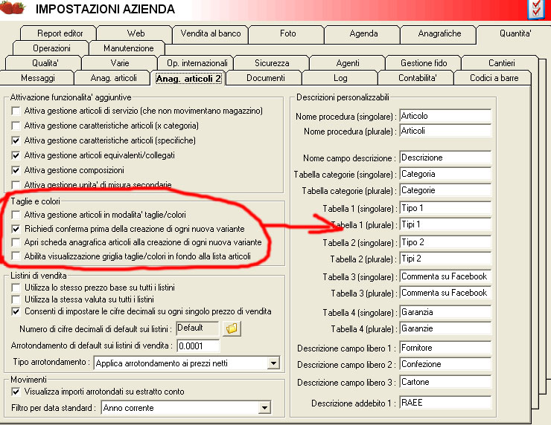The image size is (551, 425).
Task: Select the Anag. articoli tab
Action: point(113,78)
